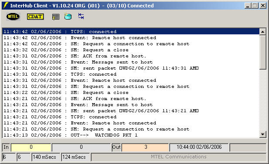Select the 11:43:22 SM: Request a close row

[131, 93]
